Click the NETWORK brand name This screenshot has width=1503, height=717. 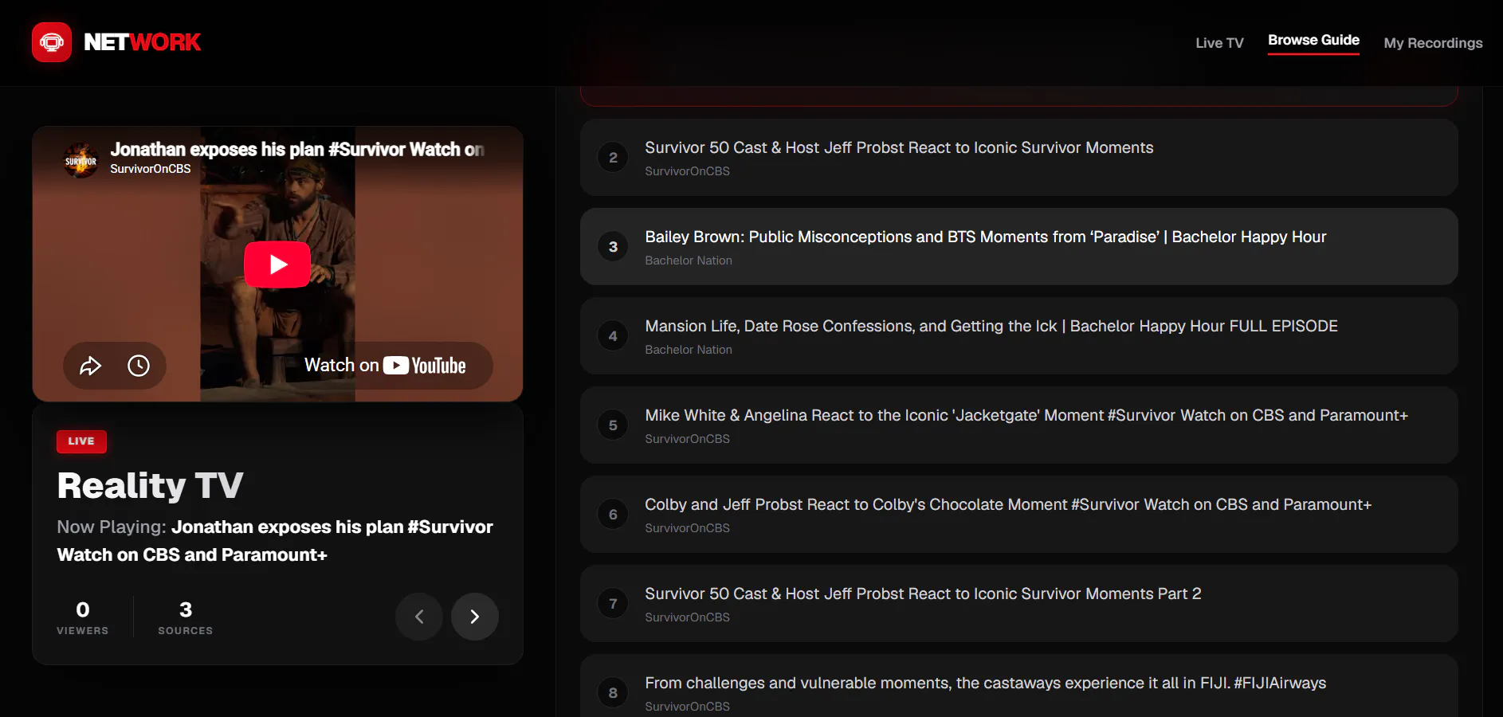(x=143, y=42)
